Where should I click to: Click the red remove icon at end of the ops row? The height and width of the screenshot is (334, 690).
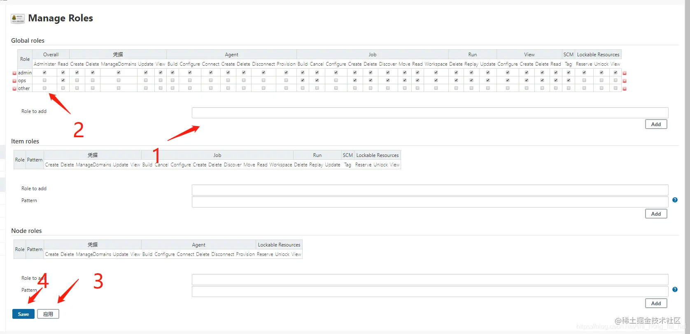625,81
